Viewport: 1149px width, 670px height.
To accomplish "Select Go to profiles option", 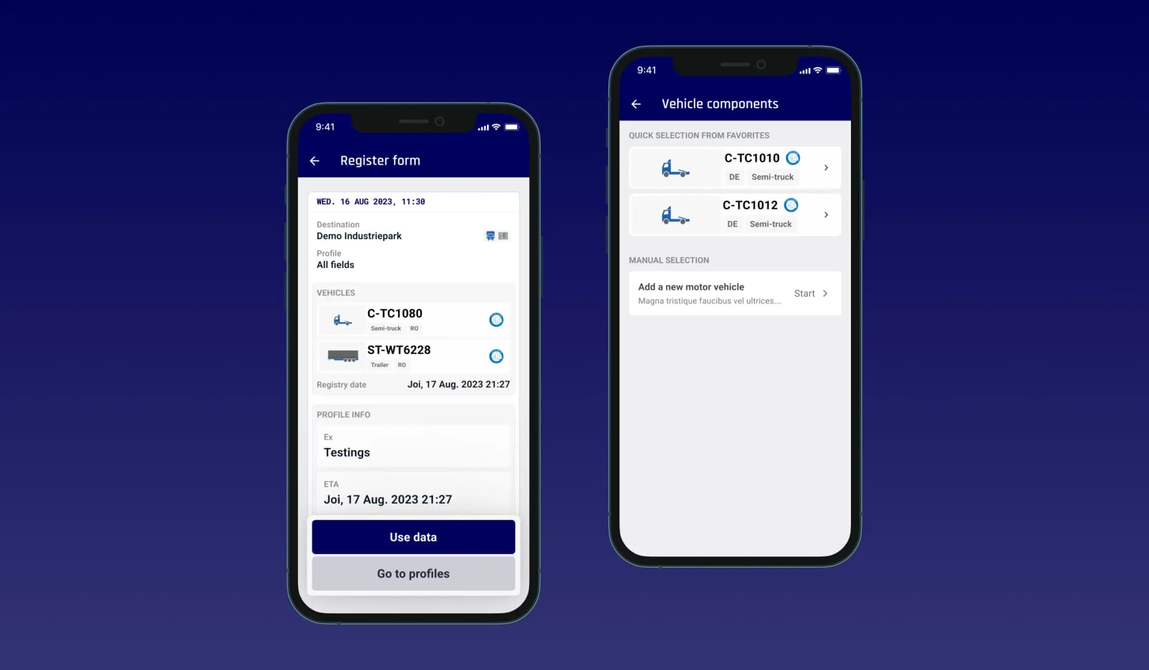I will (414, 574).
